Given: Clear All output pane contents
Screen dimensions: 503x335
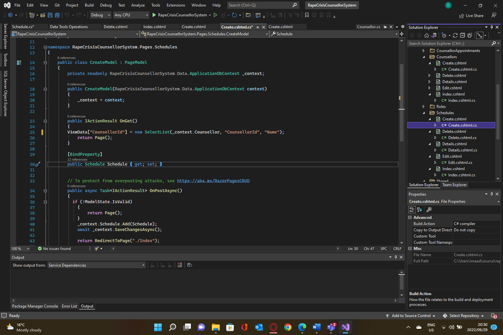Looking at the screenshot, I should coord(180,265).
